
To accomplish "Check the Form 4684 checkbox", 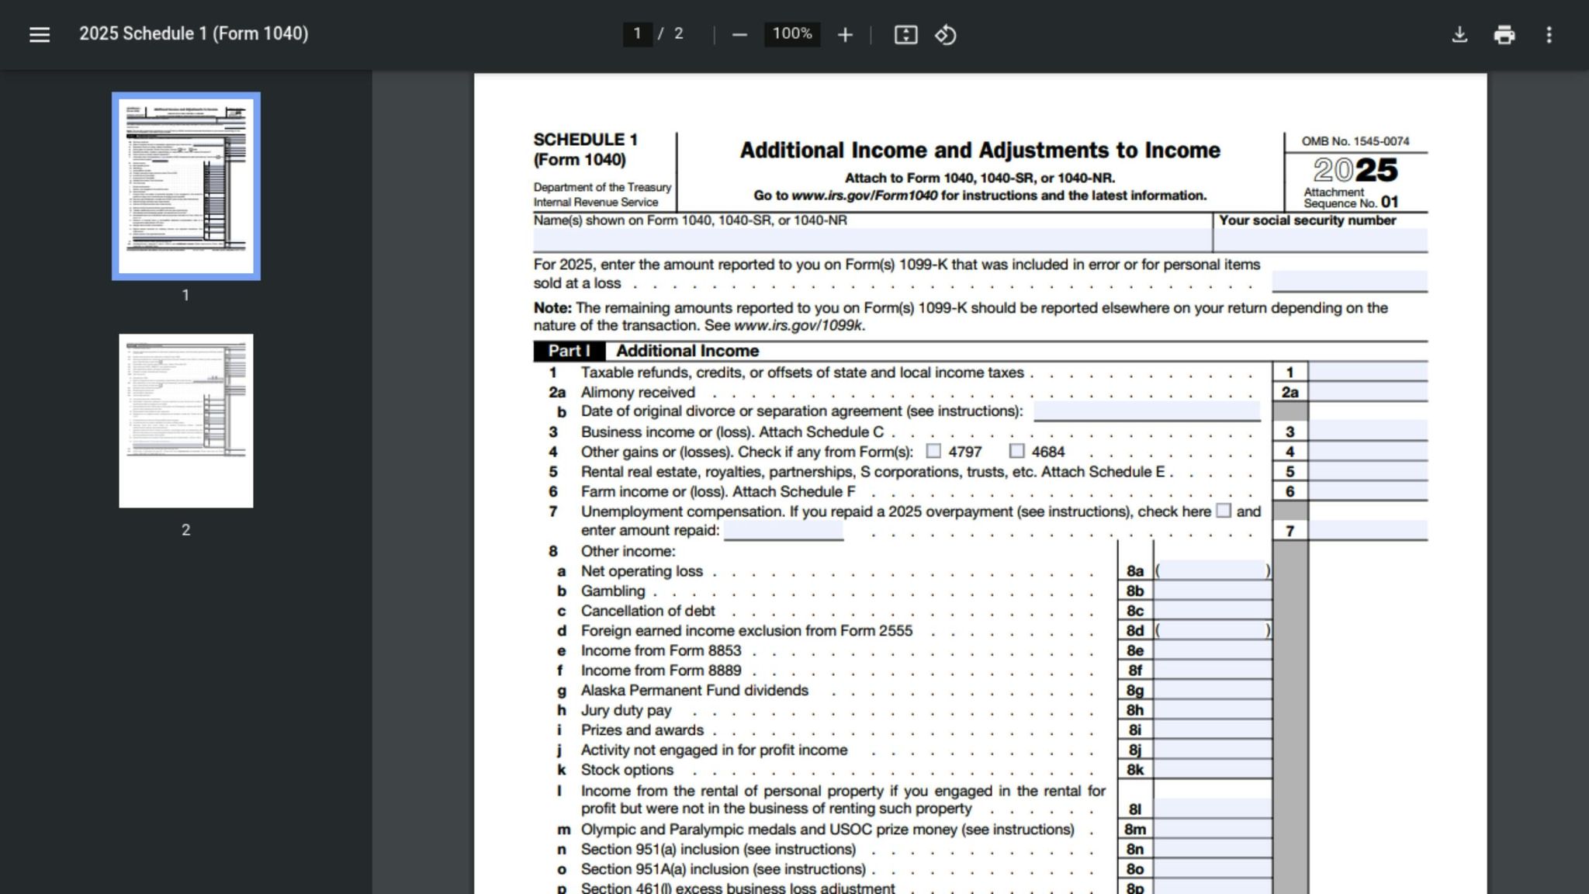I will tap(1016, 451).
